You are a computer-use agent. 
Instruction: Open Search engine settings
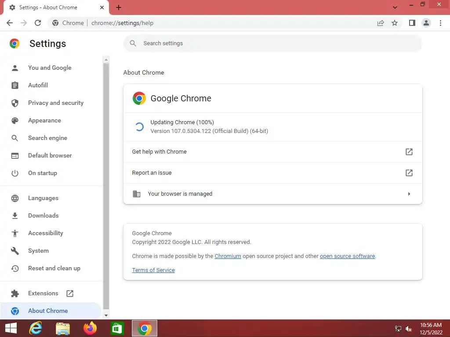pyautogui.click(x=47, y=138)
